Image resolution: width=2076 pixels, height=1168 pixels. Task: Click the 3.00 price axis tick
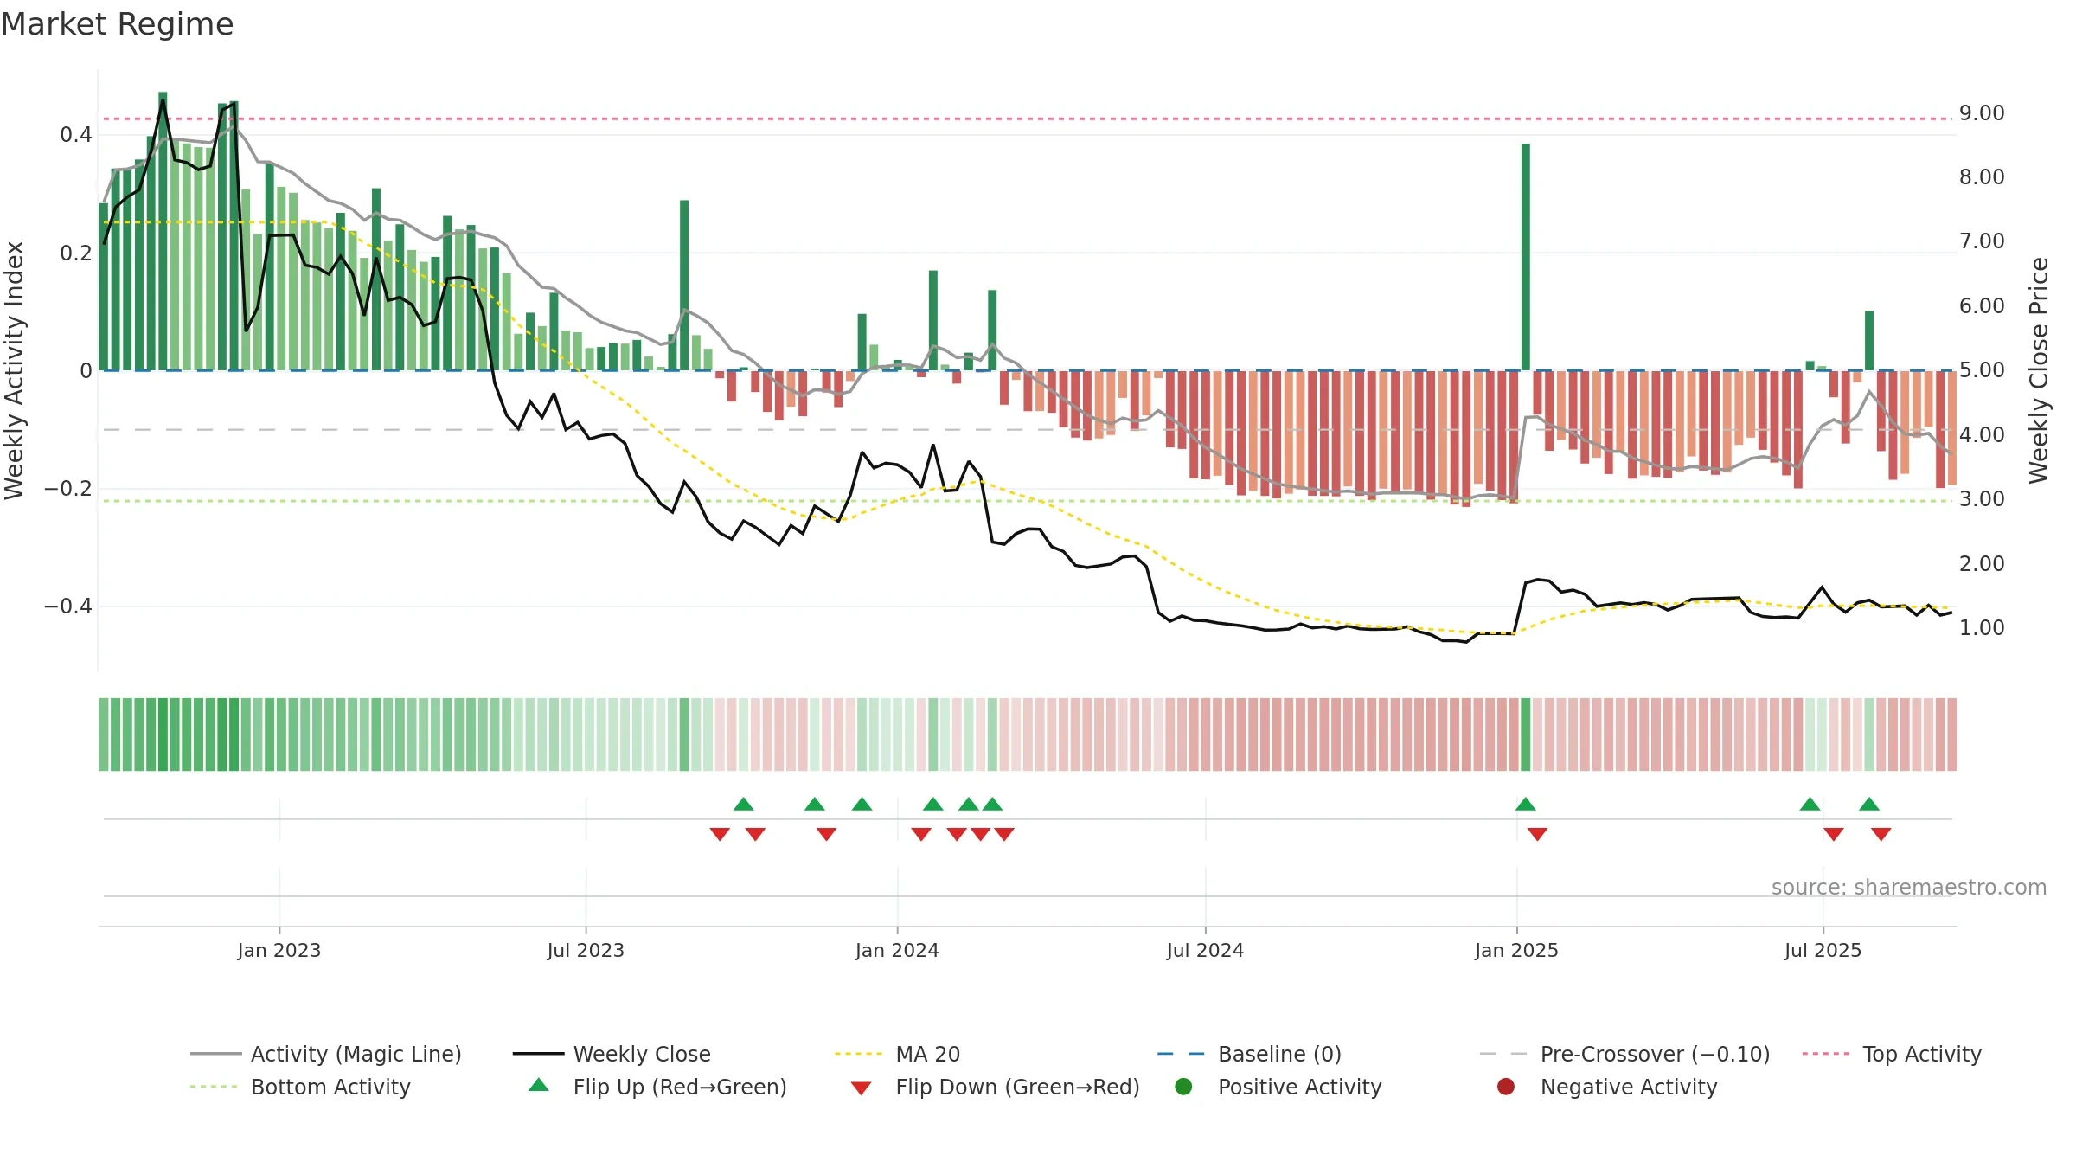[1982, 499]
